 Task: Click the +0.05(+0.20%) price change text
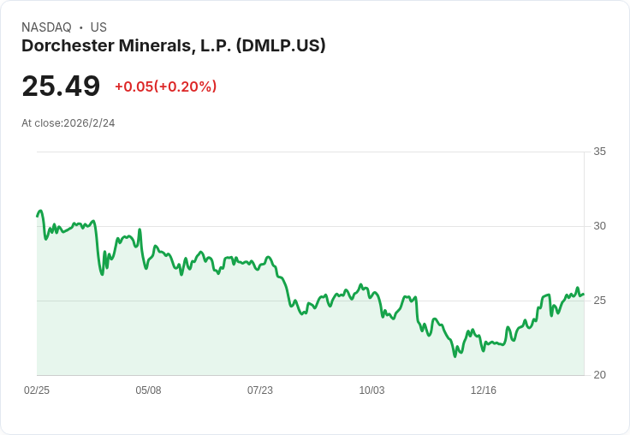(x=166, y=86)
